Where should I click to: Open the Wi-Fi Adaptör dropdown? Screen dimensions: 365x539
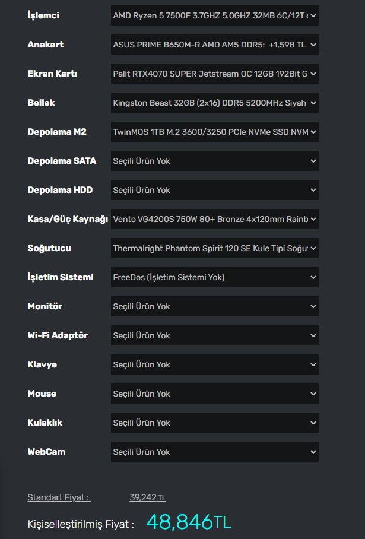214,335
